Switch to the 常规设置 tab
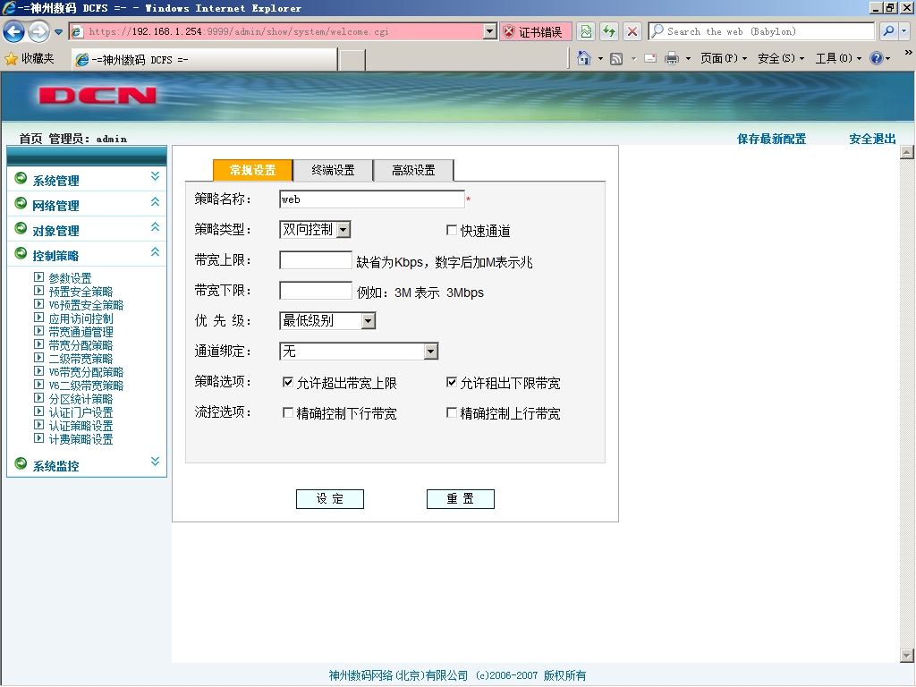Viewport: 916px width, 687px height. tap(252, 170)
